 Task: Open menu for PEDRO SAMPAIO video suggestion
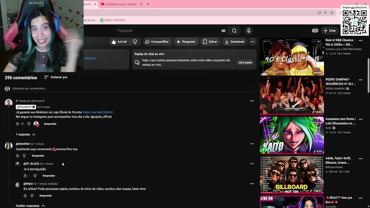[x=360, y=80]
